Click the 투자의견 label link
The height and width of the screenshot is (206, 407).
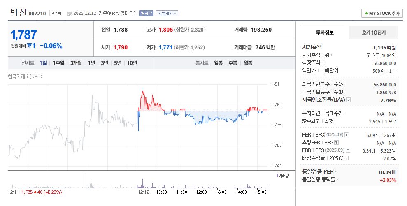(311, 113)
